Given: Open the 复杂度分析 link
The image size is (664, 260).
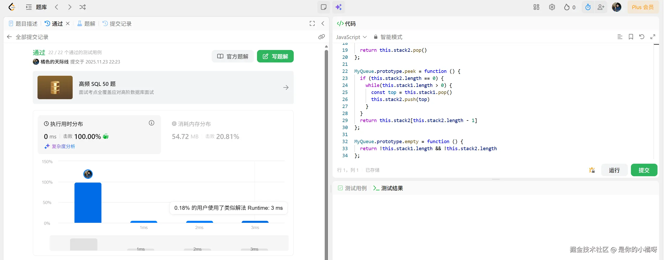Looking at the screenshot, I should click(x=63, y=146).
